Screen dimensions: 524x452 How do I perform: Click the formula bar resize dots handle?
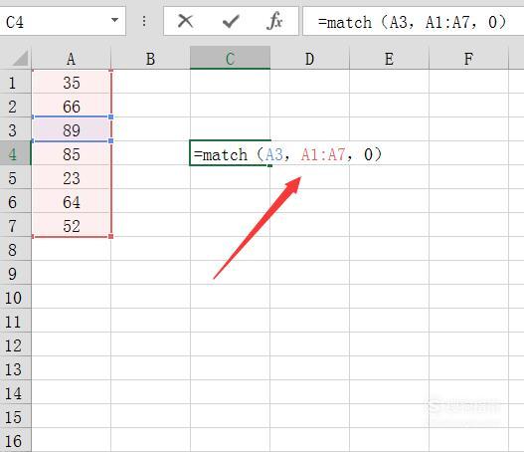click(x=144, y=22)
